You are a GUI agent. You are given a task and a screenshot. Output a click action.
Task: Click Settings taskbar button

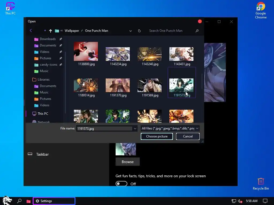(54, 201)
